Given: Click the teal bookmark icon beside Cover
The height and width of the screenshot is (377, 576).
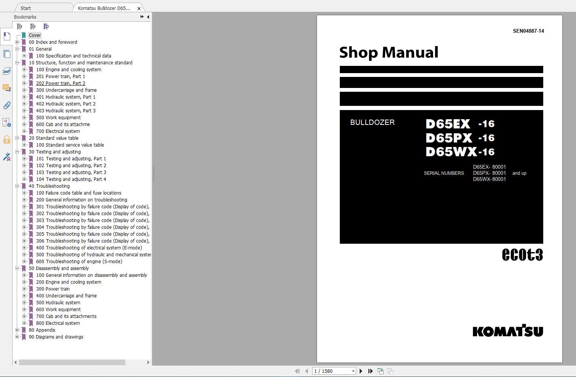Looking at the screenshot, I should [x=24, y=35].
